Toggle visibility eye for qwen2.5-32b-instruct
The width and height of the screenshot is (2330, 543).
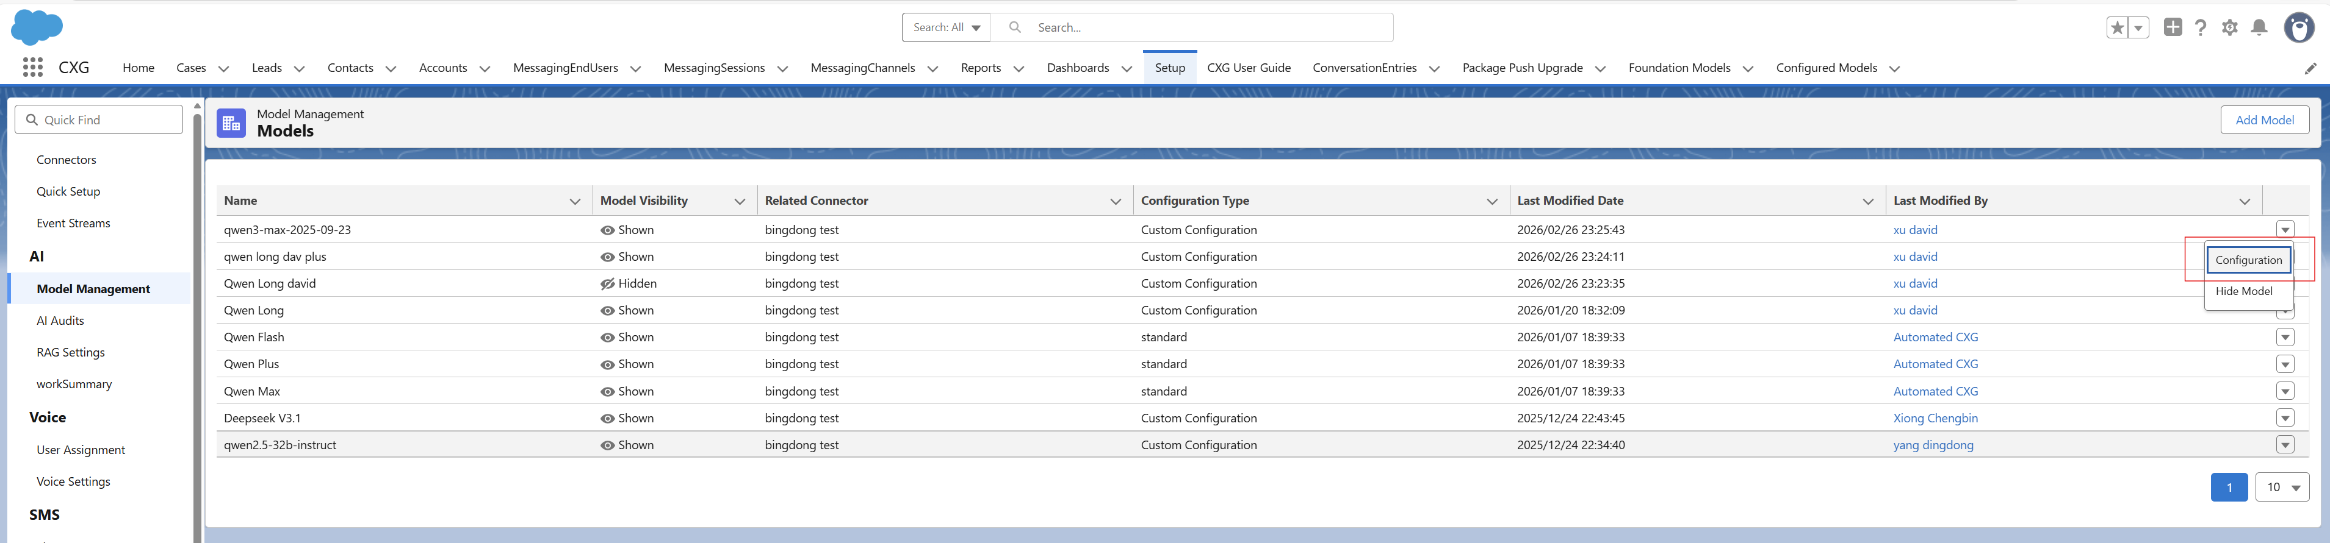[x=608, y=445]
